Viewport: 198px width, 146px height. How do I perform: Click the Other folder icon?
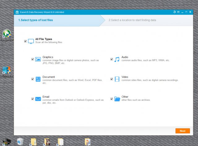click(117, 99)
